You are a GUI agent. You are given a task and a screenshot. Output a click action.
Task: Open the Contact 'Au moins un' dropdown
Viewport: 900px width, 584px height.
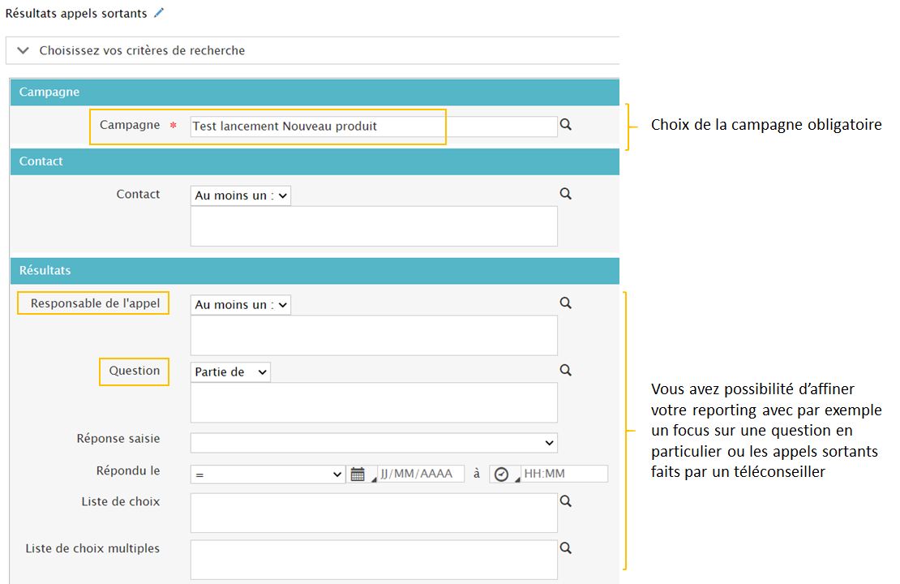click(x=241, y=195)
